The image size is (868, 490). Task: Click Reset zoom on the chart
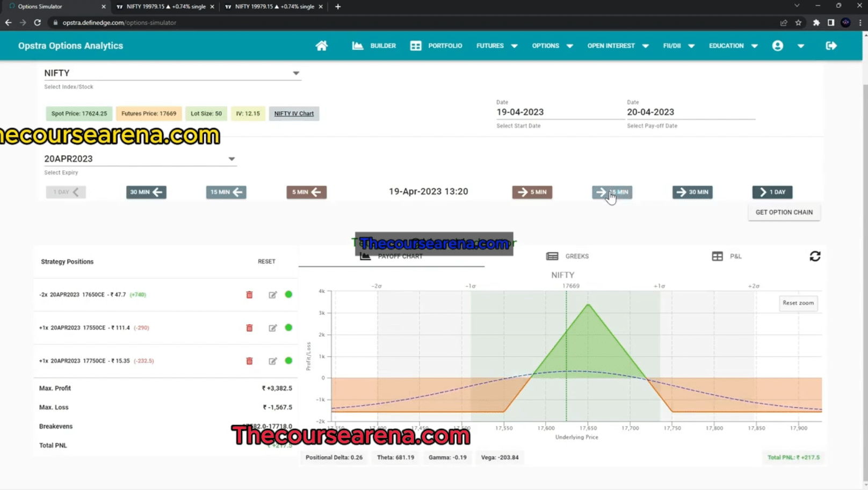click(798, 303)
